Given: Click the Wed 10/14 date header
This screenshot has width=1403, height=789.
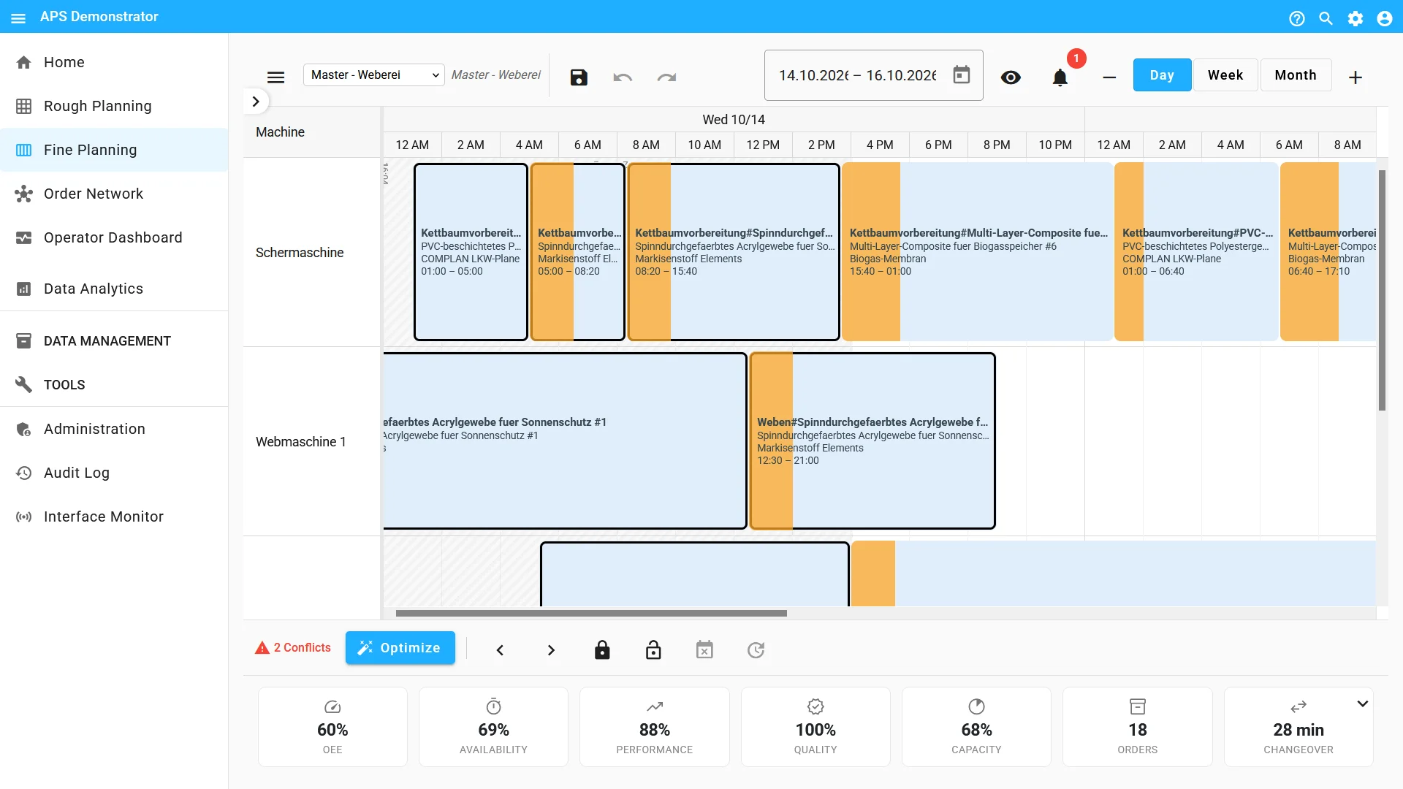Looking at the screenshot, I should (734, 120).
